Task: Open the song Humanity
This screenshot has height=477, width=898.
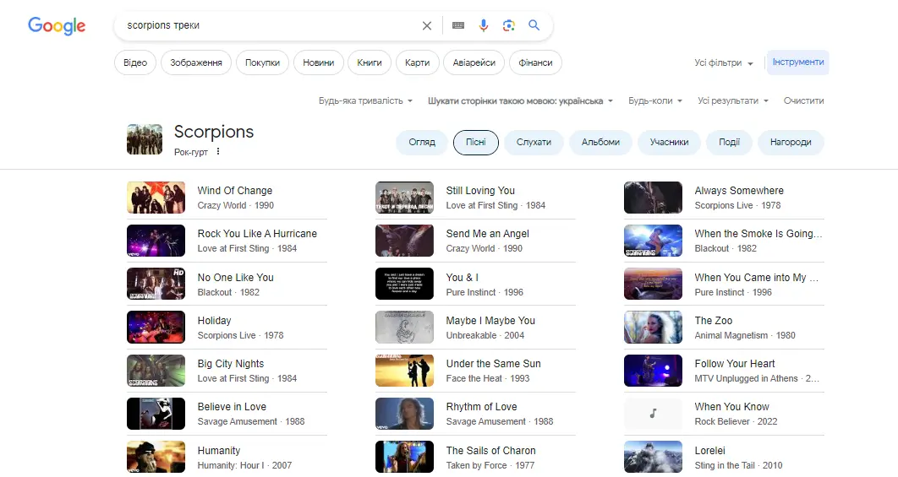Action: pyautogui.click(x=227, y=457)
